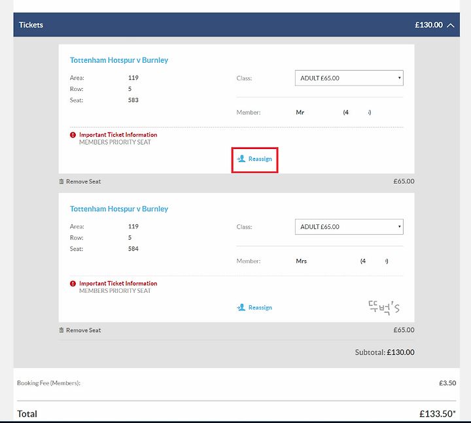Click MEMBERS PRIORITY SEAT text on seat 584 ticket
This screenshot has height=423, width=471.
tap(115, 290)
